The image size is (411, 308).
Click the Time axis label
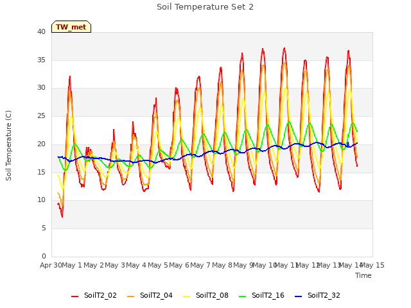coord(363,275)
